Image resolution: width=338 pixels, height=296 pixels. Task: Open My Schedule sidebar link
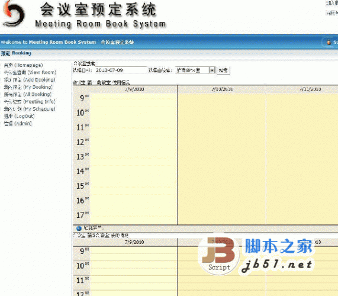click(30, 109)
